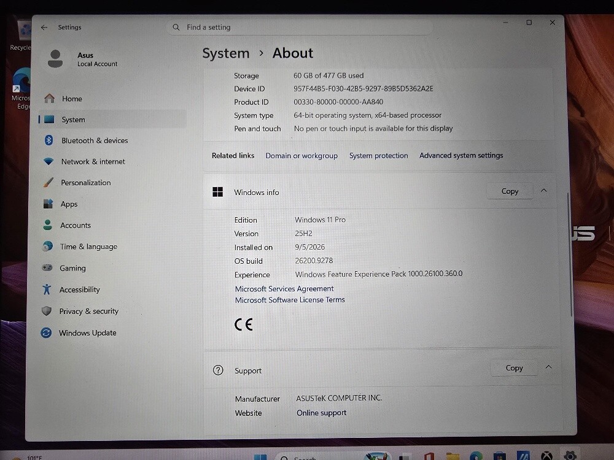
Task: Click the Personalization paintbrush icon
Action: point(48,182)
